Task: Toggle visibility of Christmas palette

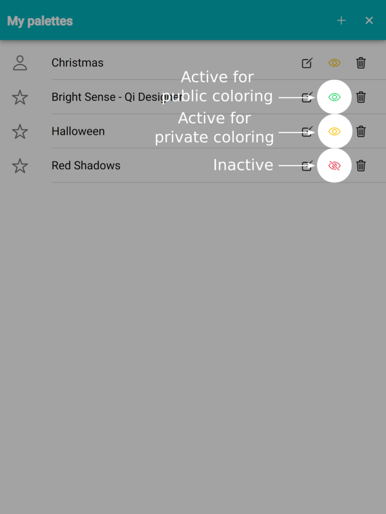Action: point(334,63)
